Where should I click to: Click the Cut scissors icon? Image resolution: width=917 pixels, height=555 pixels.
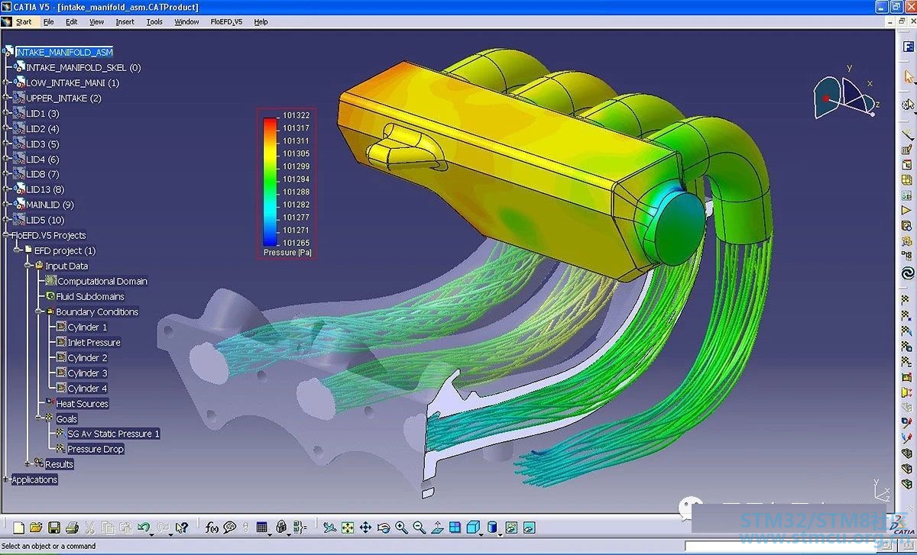coord(89,528)
